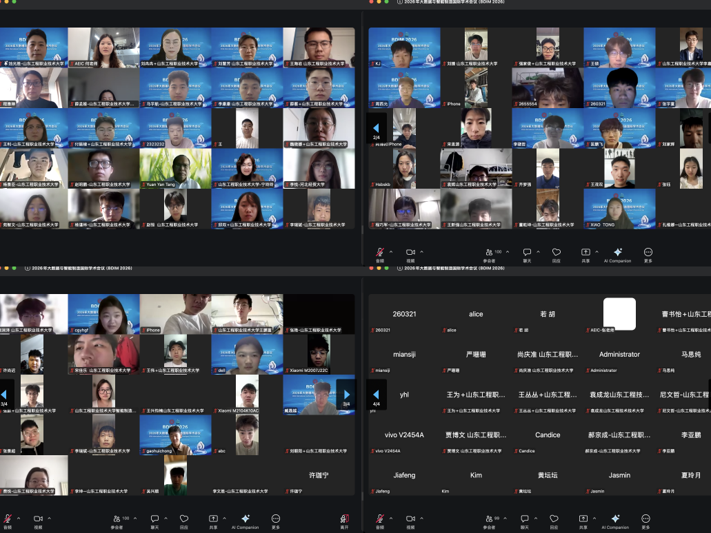Expand participants caret in the 2/4 window

tap(508, 252)
